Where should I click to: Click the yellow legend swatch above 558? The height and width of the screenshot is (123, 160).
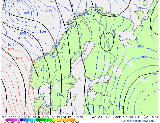click(54, 120)
